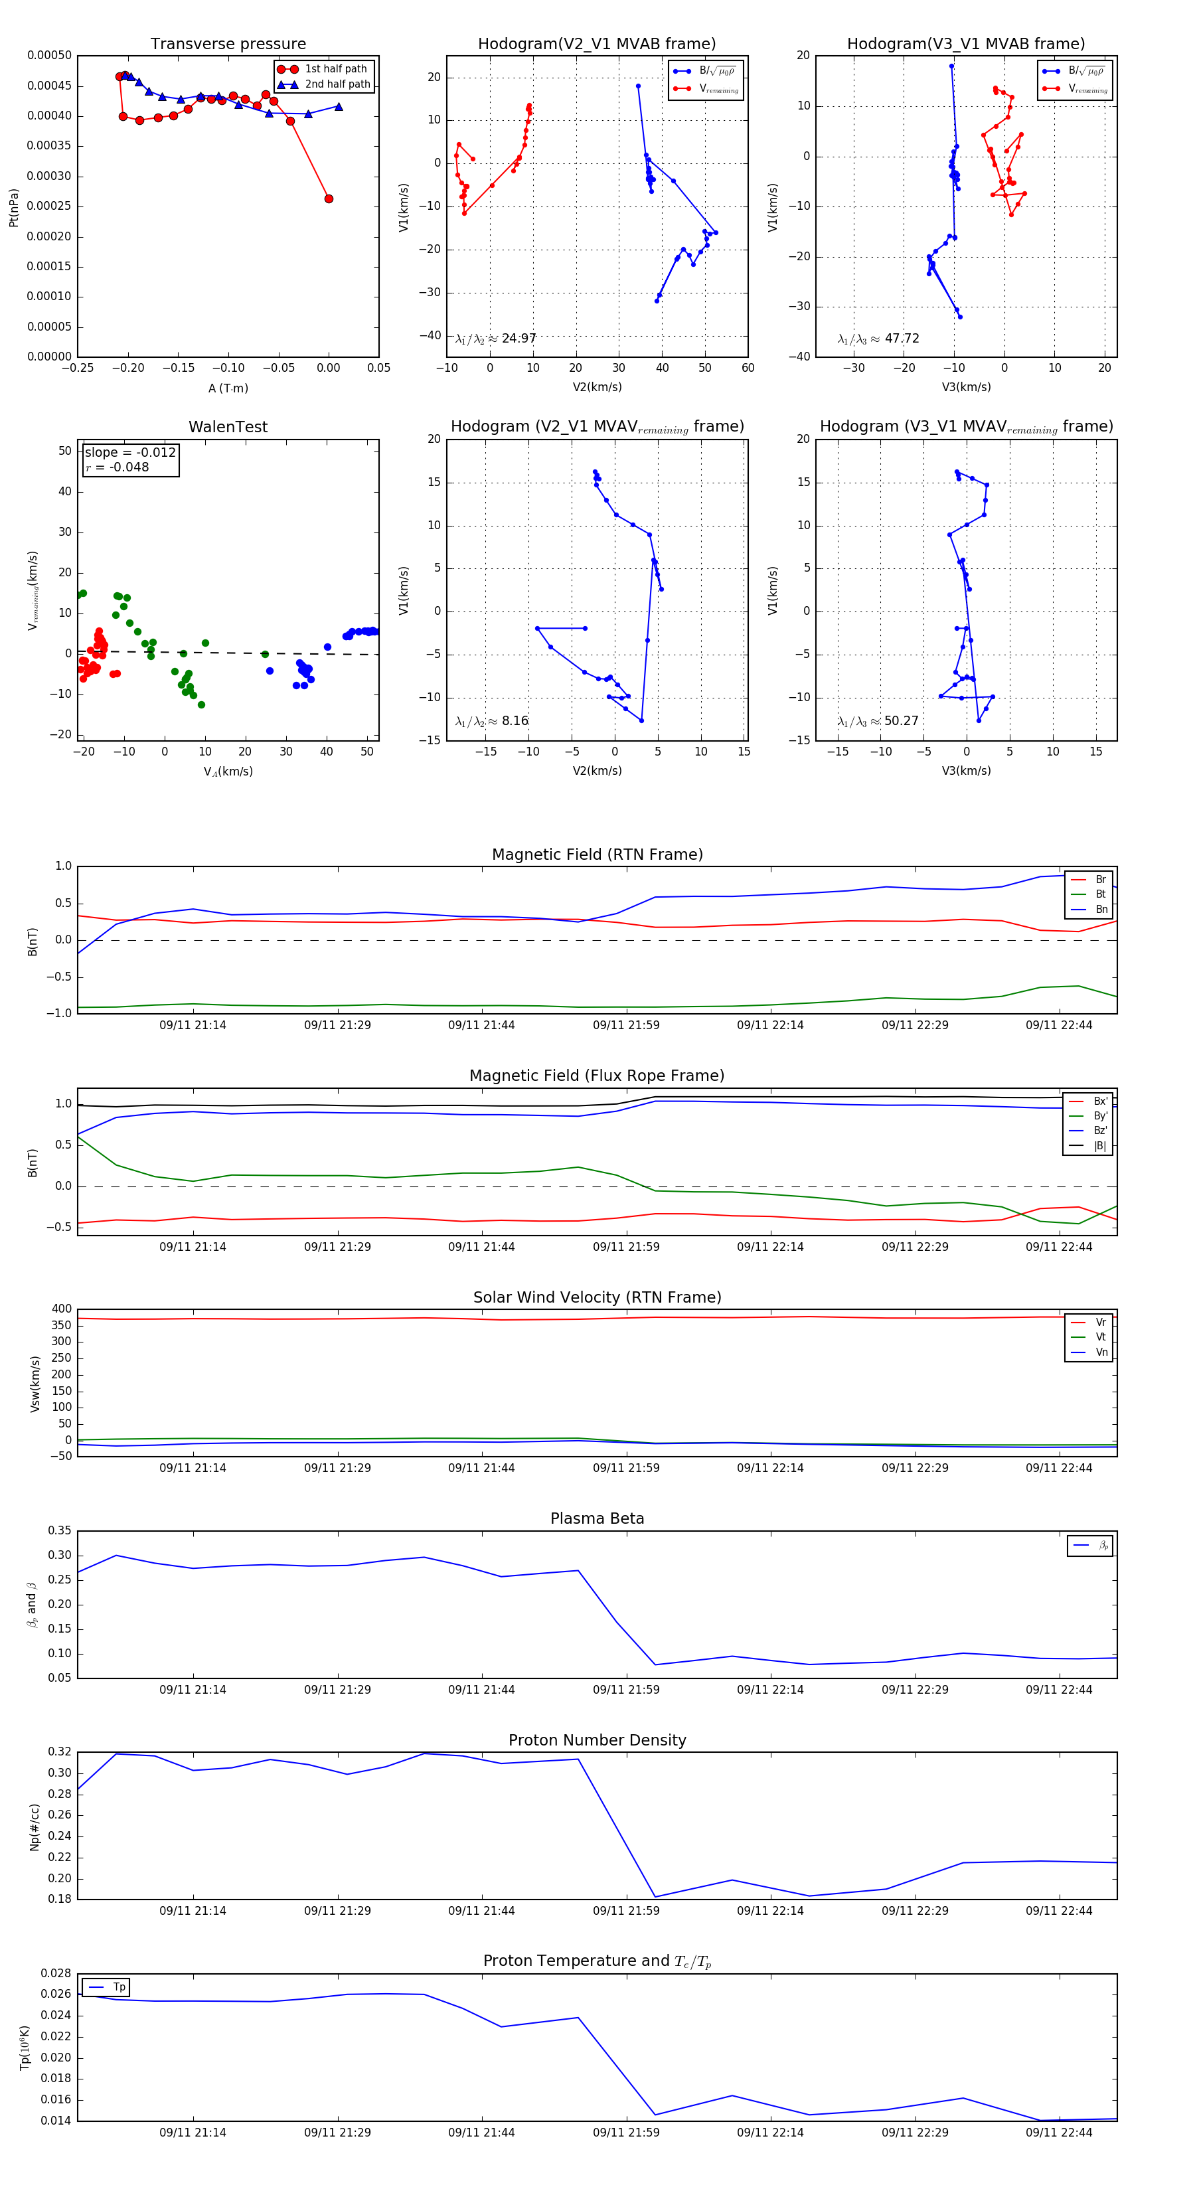Click the 'Pt(nPa)' y-axis label
Viewport: 1195px width, 2191px height.
coord(13,208)
